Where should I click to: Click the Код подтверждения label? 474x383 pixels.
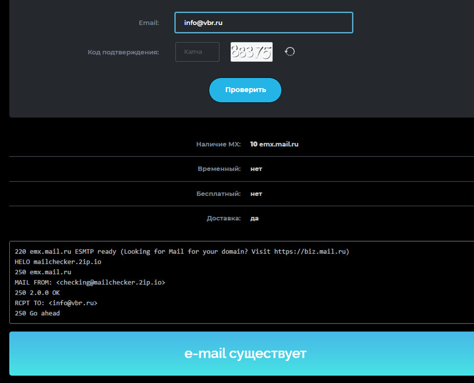(123, 52)
